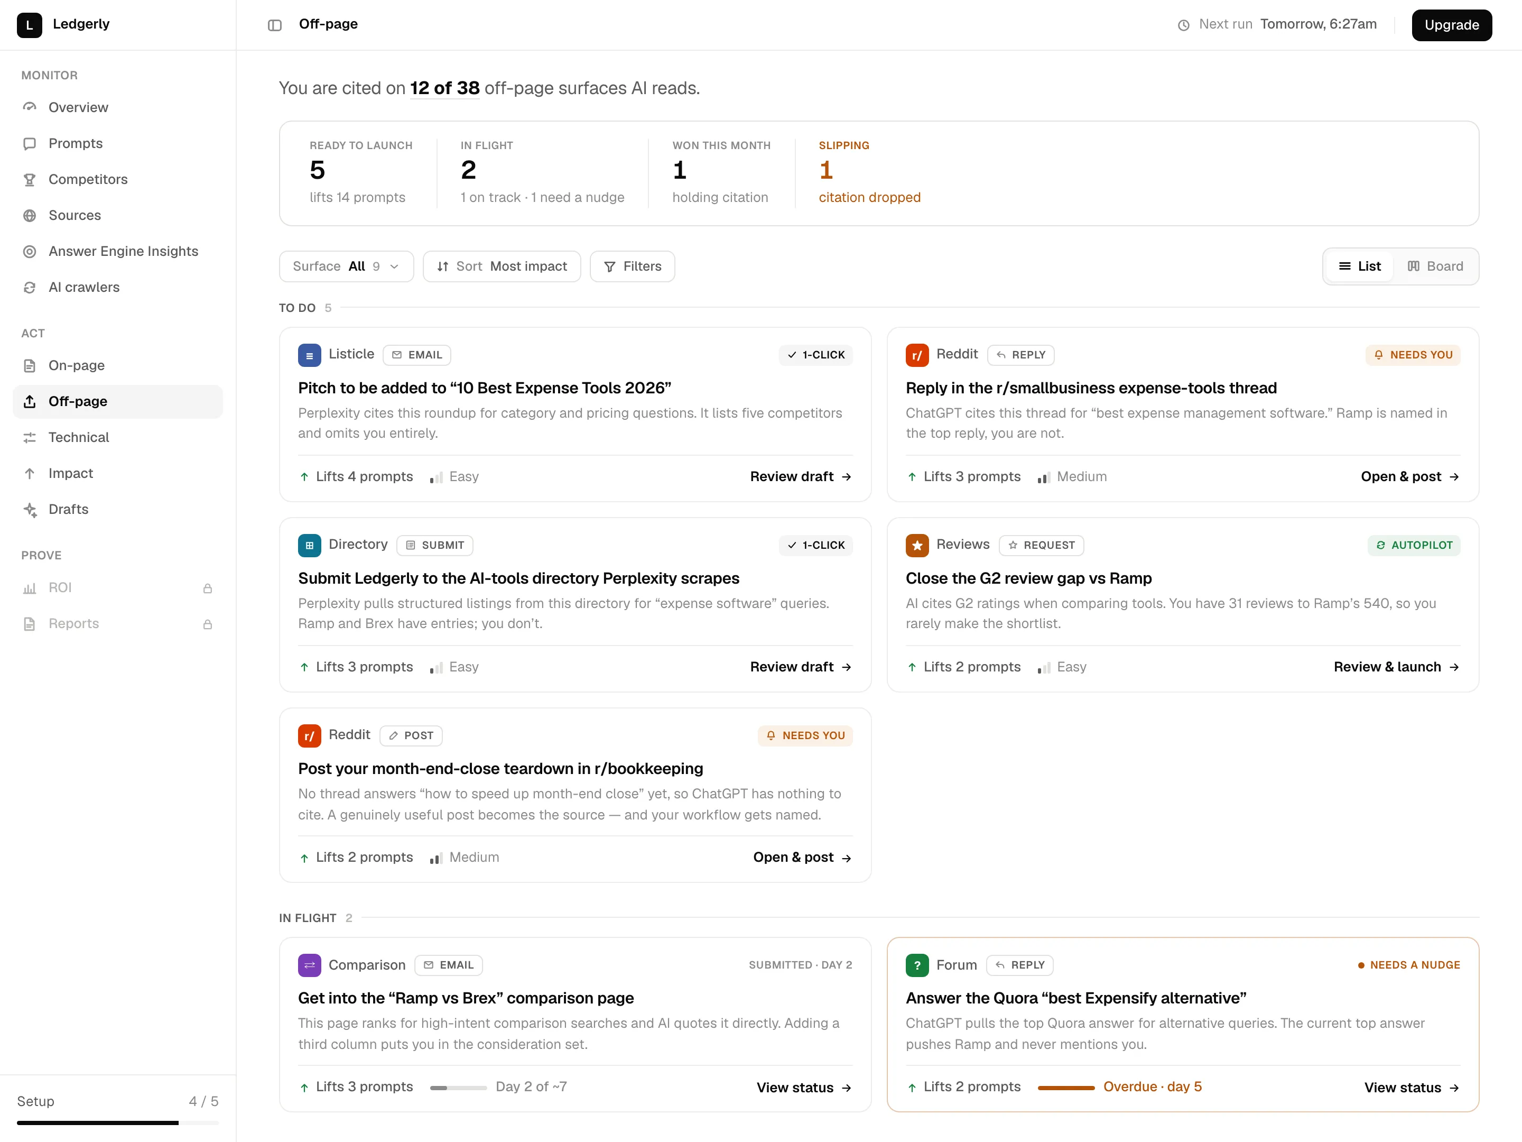Click the teal Directory surface icon
Viewport: 1522px width, 1142px height.
click(310, 545)
